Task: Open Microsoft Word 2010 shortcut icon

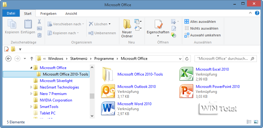Action: pyautogui.click(x=108, y=108)
